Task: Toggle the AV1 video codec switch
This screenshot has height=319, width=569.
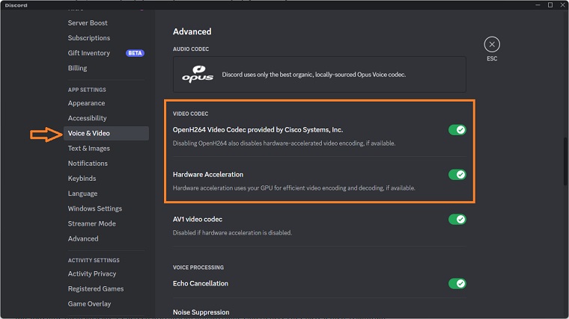Action: click(x=457, y=220)
